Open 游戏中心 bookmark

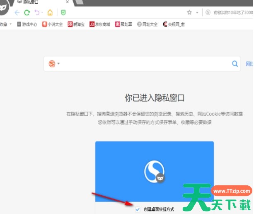pyautogui.click(x=27, y=24)
